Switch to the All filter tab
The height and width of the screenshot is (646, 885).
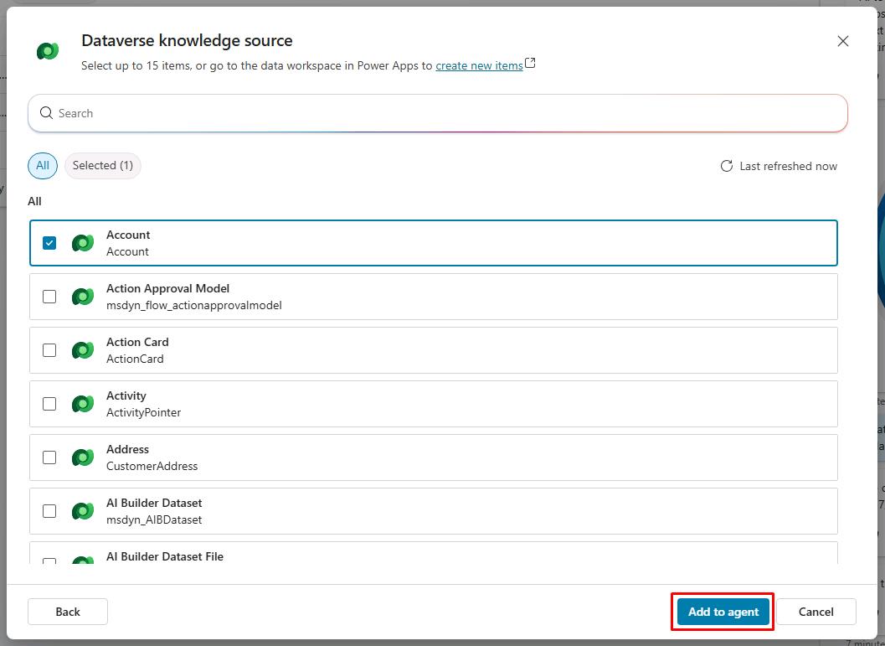pyautogui.click(x=43, y=166)
